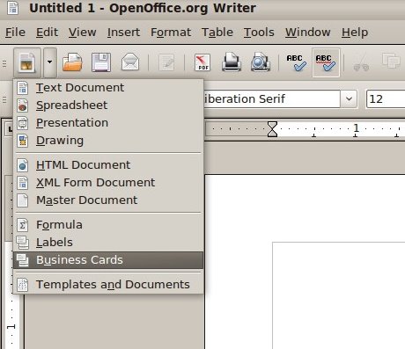This screenshot has width=405, height=349.
Task: Click the font size field showing 12
Action: 386,98
